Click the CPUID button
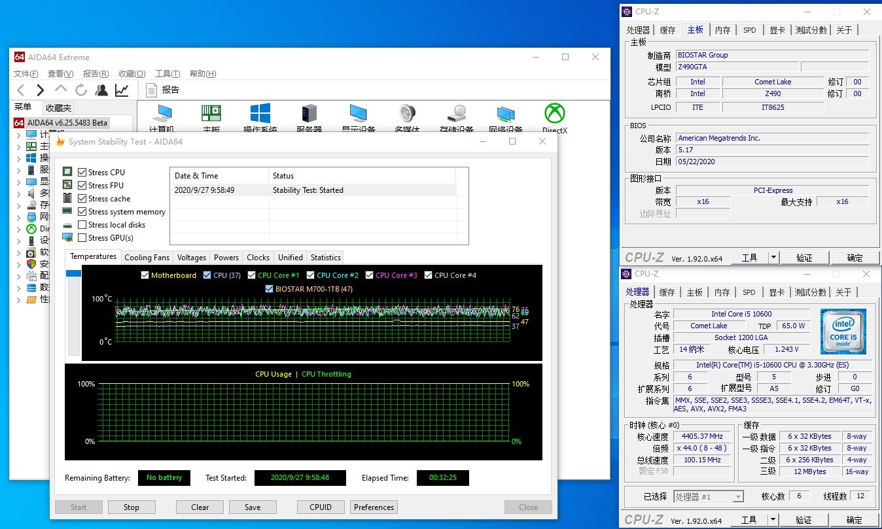 coord(321,507)
